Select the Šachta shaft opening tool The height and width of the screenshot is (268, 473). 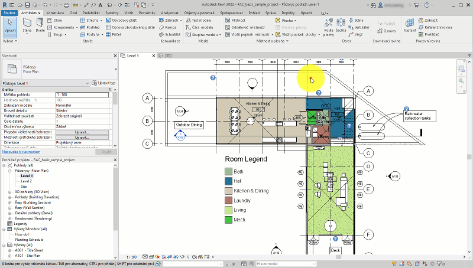pyautogui.click(x=341, y=25)
